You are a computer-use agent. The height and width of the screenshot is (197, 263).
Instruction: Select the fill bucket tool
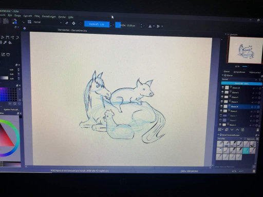click(x=10, y=43)
